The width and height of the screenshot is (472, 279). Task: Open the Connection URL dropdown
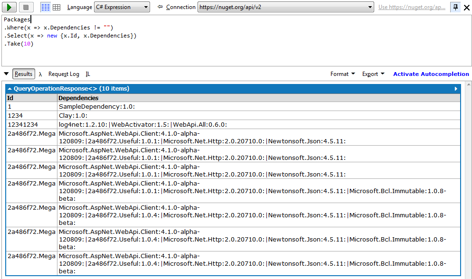coord(286,7)
